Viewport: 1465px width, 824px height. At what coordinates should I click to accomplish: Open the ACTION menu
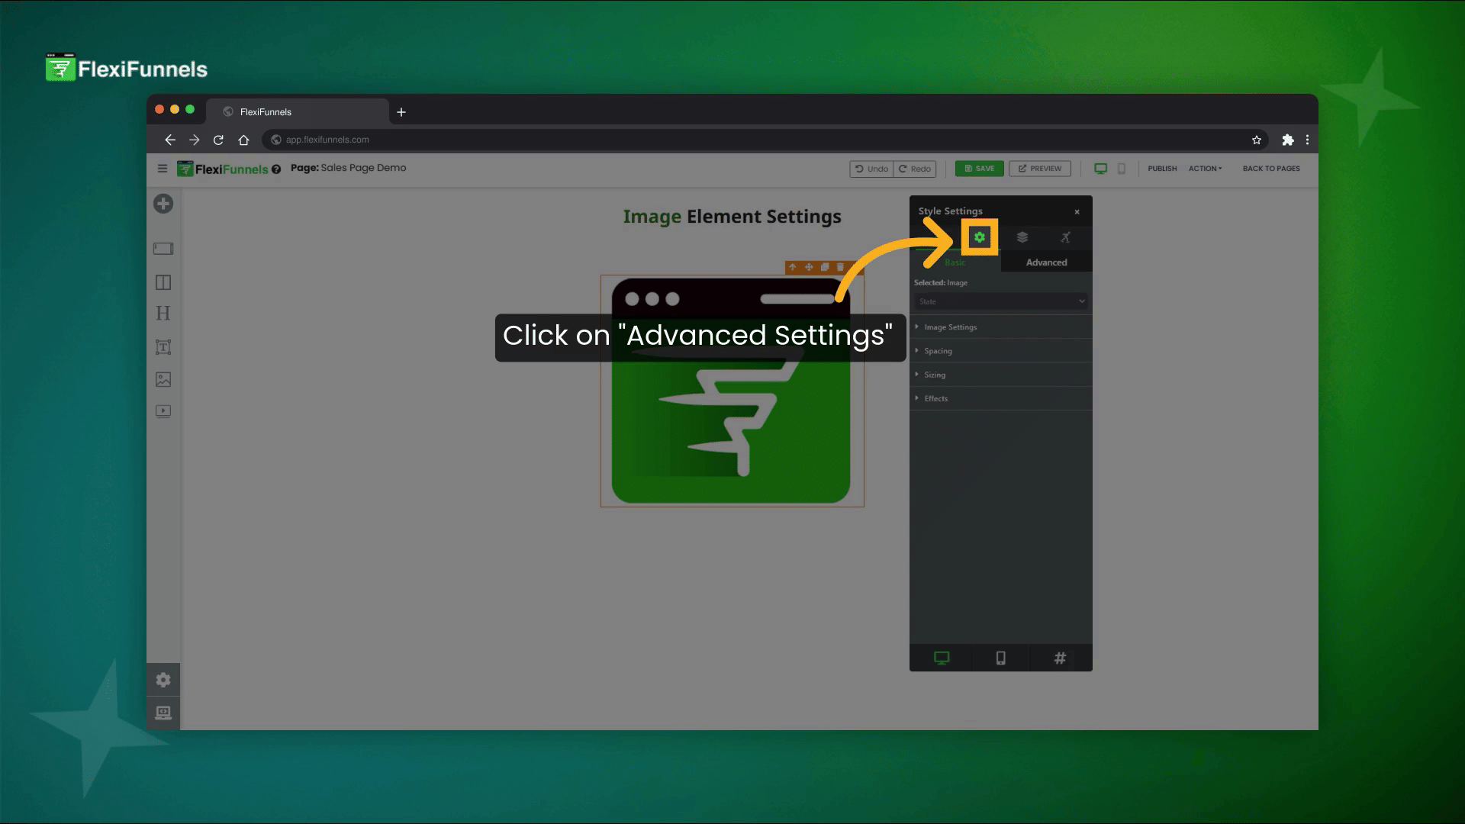pos(1205,169)
